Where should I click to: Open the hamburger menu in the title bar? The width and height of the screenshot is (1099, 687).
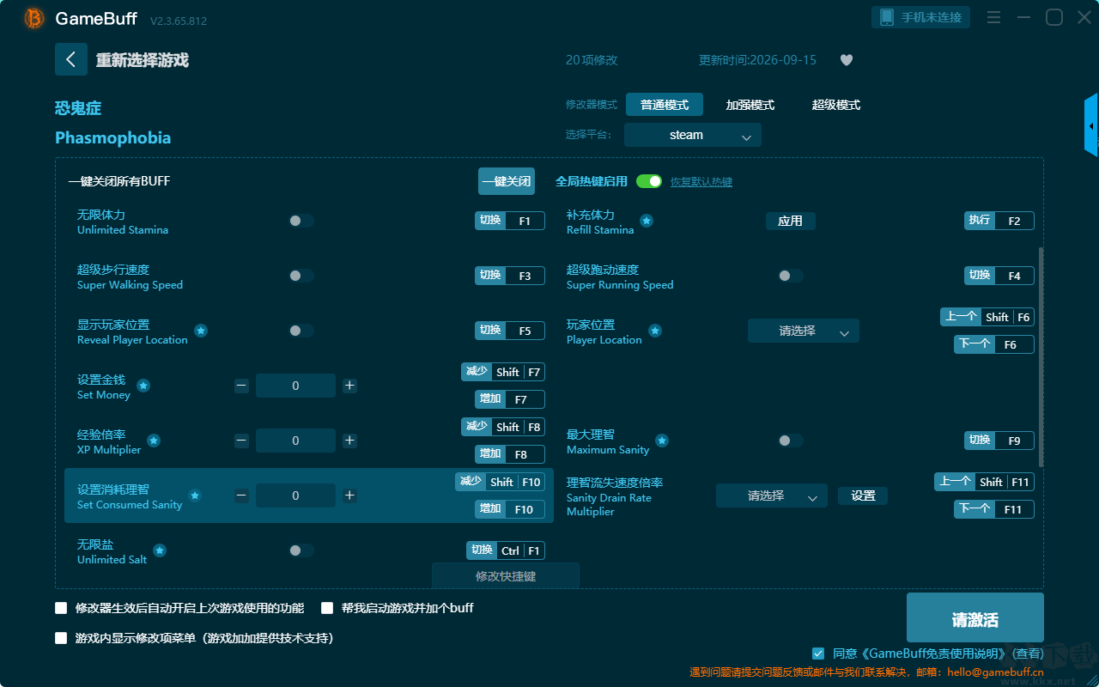tap(993, 17)
